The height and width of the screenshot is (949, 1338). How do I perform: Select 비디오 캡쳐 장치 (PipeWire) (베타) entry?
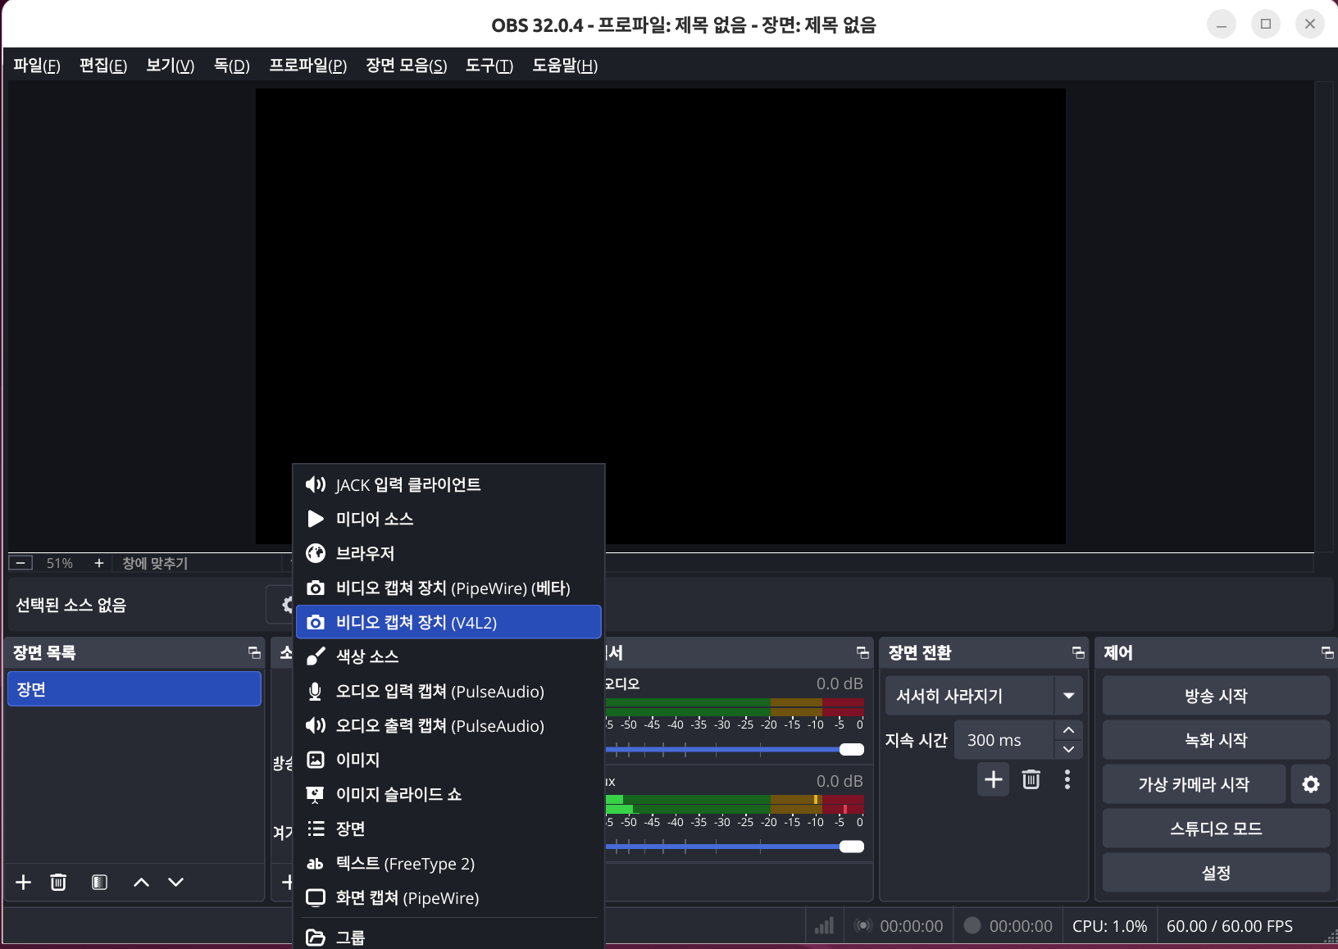point(448,588)
